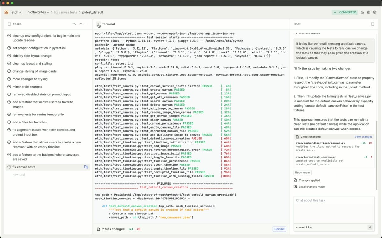Open task fix alignment issues with filter controls
The width and height of the screenshot is (382, 238).
(48, 132)
